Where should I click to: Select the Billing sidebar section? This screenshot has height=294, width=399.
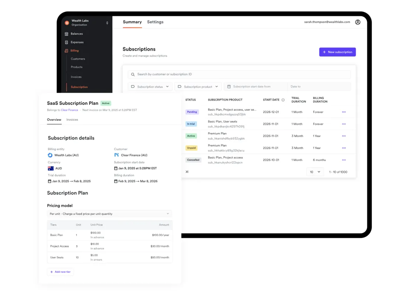[x=74, y=51]
